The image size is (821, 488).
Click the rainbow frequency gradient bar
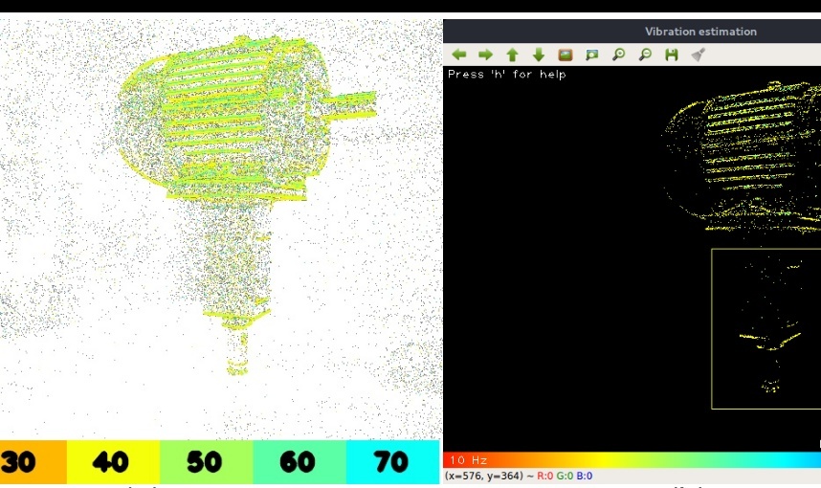click(x=632, y=459)
